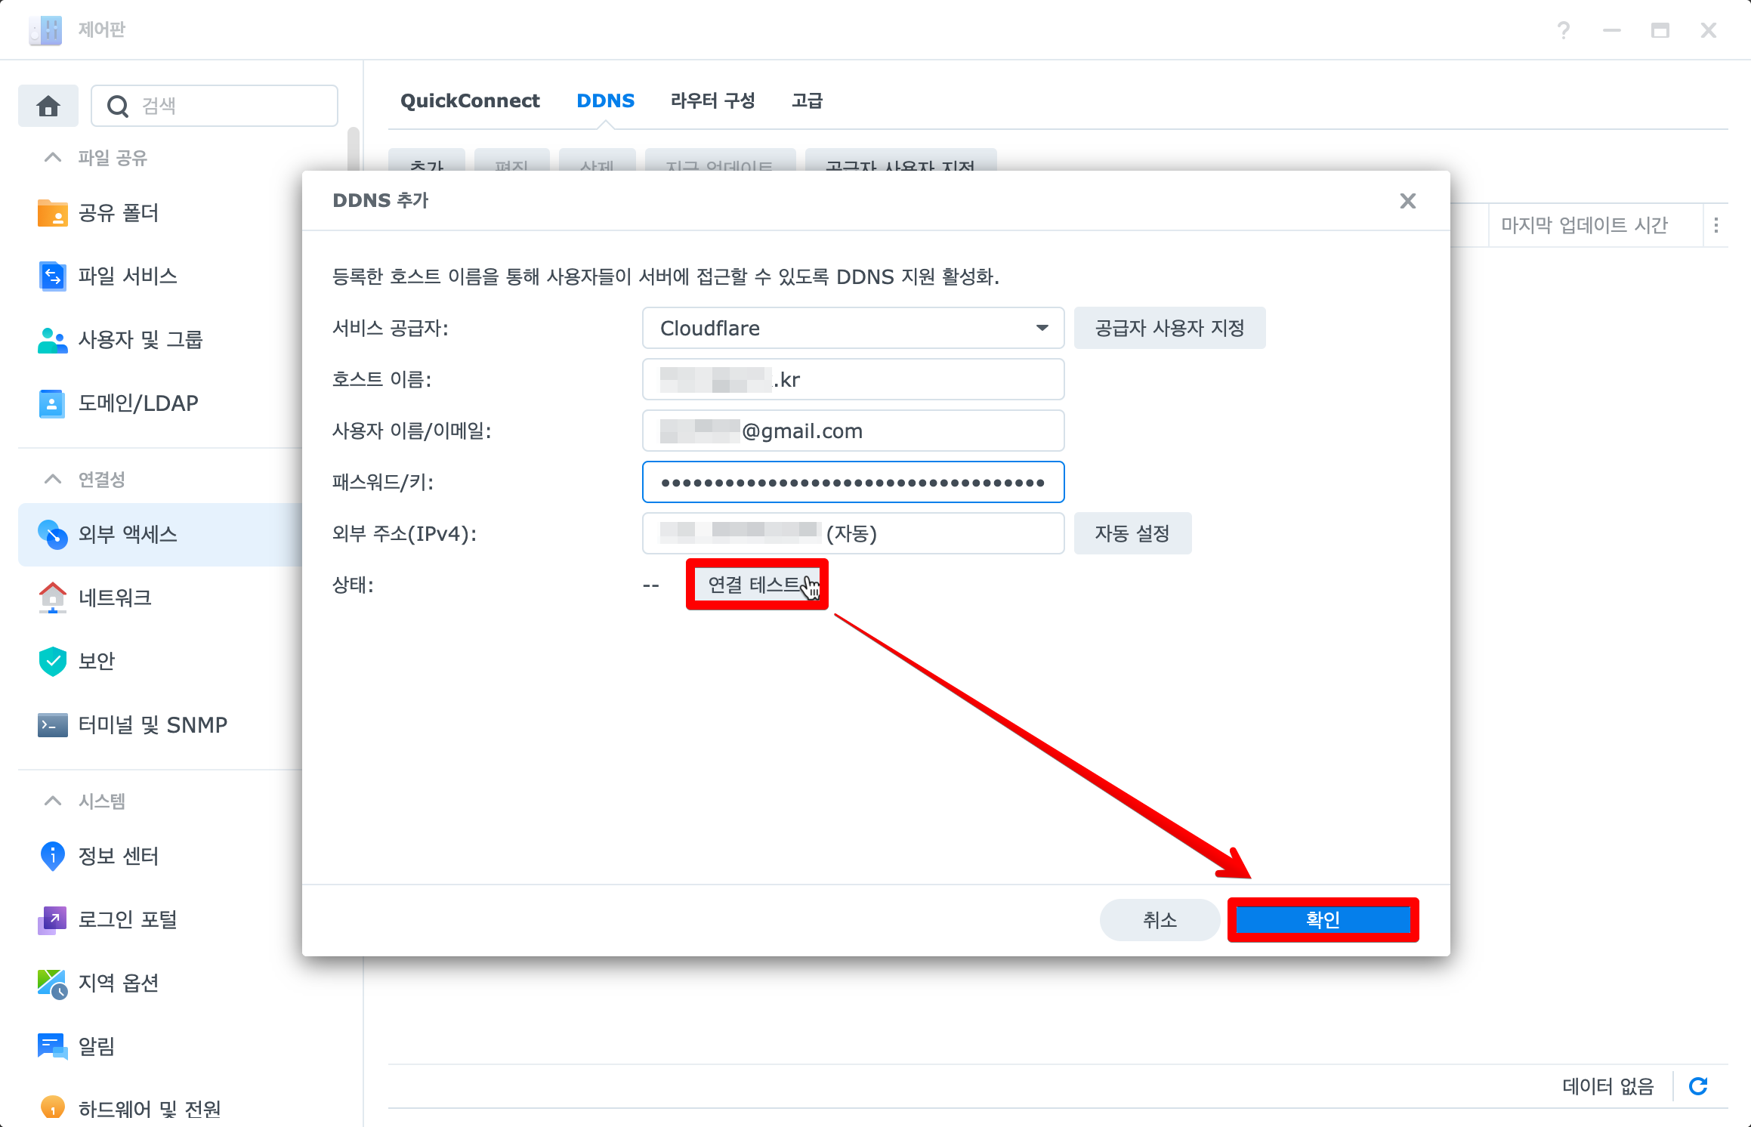Screen dimensions: 1751x1127
Task: Switch to the QuickConnect tab
Action: [470, 100]
